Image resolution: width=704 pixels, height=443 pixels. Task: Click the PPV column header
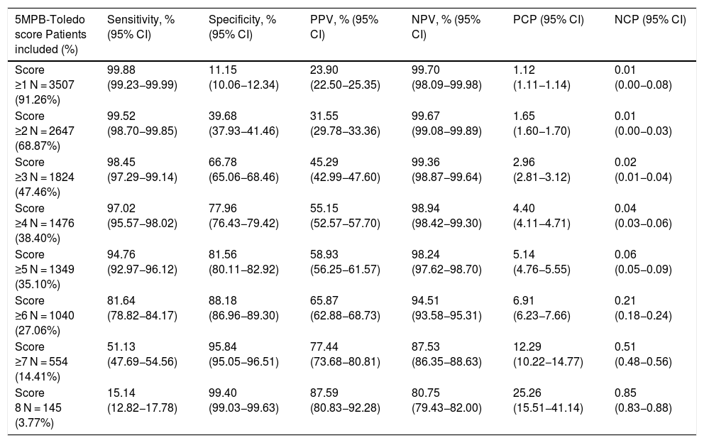pos(344,26)
